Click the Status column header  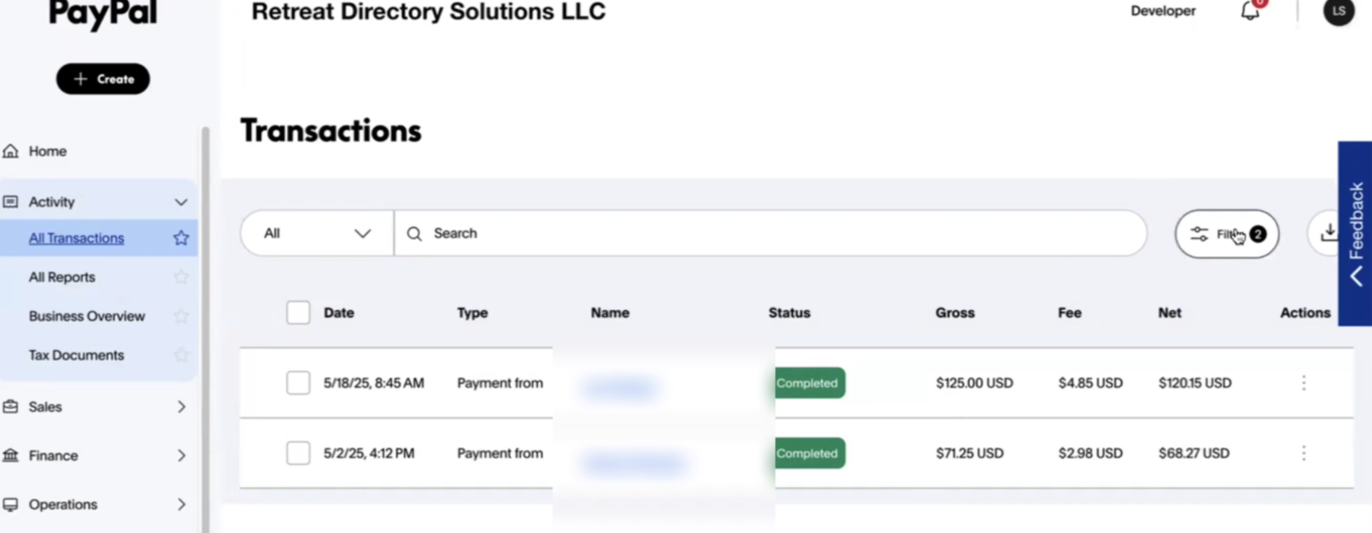point(789,313)
